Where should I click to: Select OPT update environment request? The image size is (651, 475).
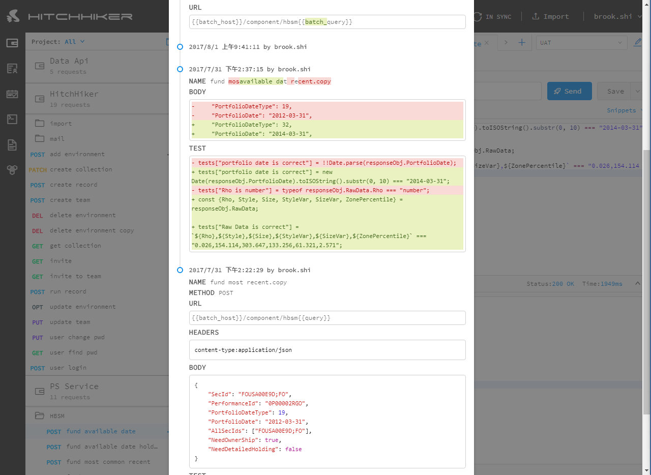point(97,307)
